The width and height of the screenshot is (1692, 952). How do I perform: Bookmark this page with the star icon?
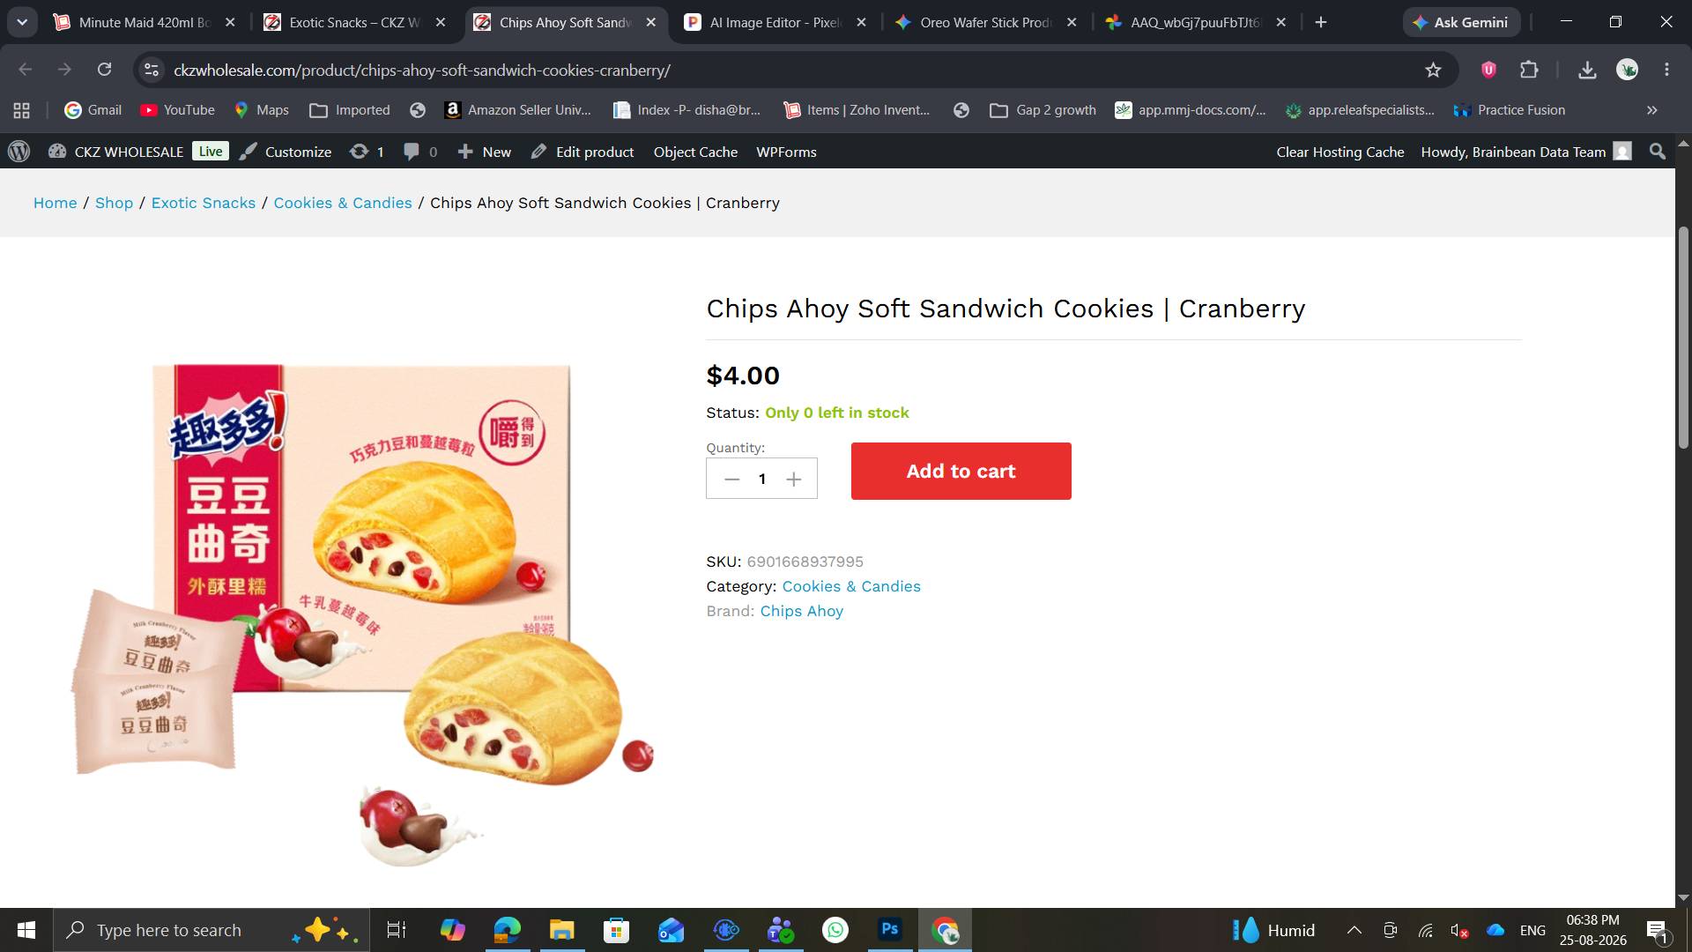[x=1433, y=70]
